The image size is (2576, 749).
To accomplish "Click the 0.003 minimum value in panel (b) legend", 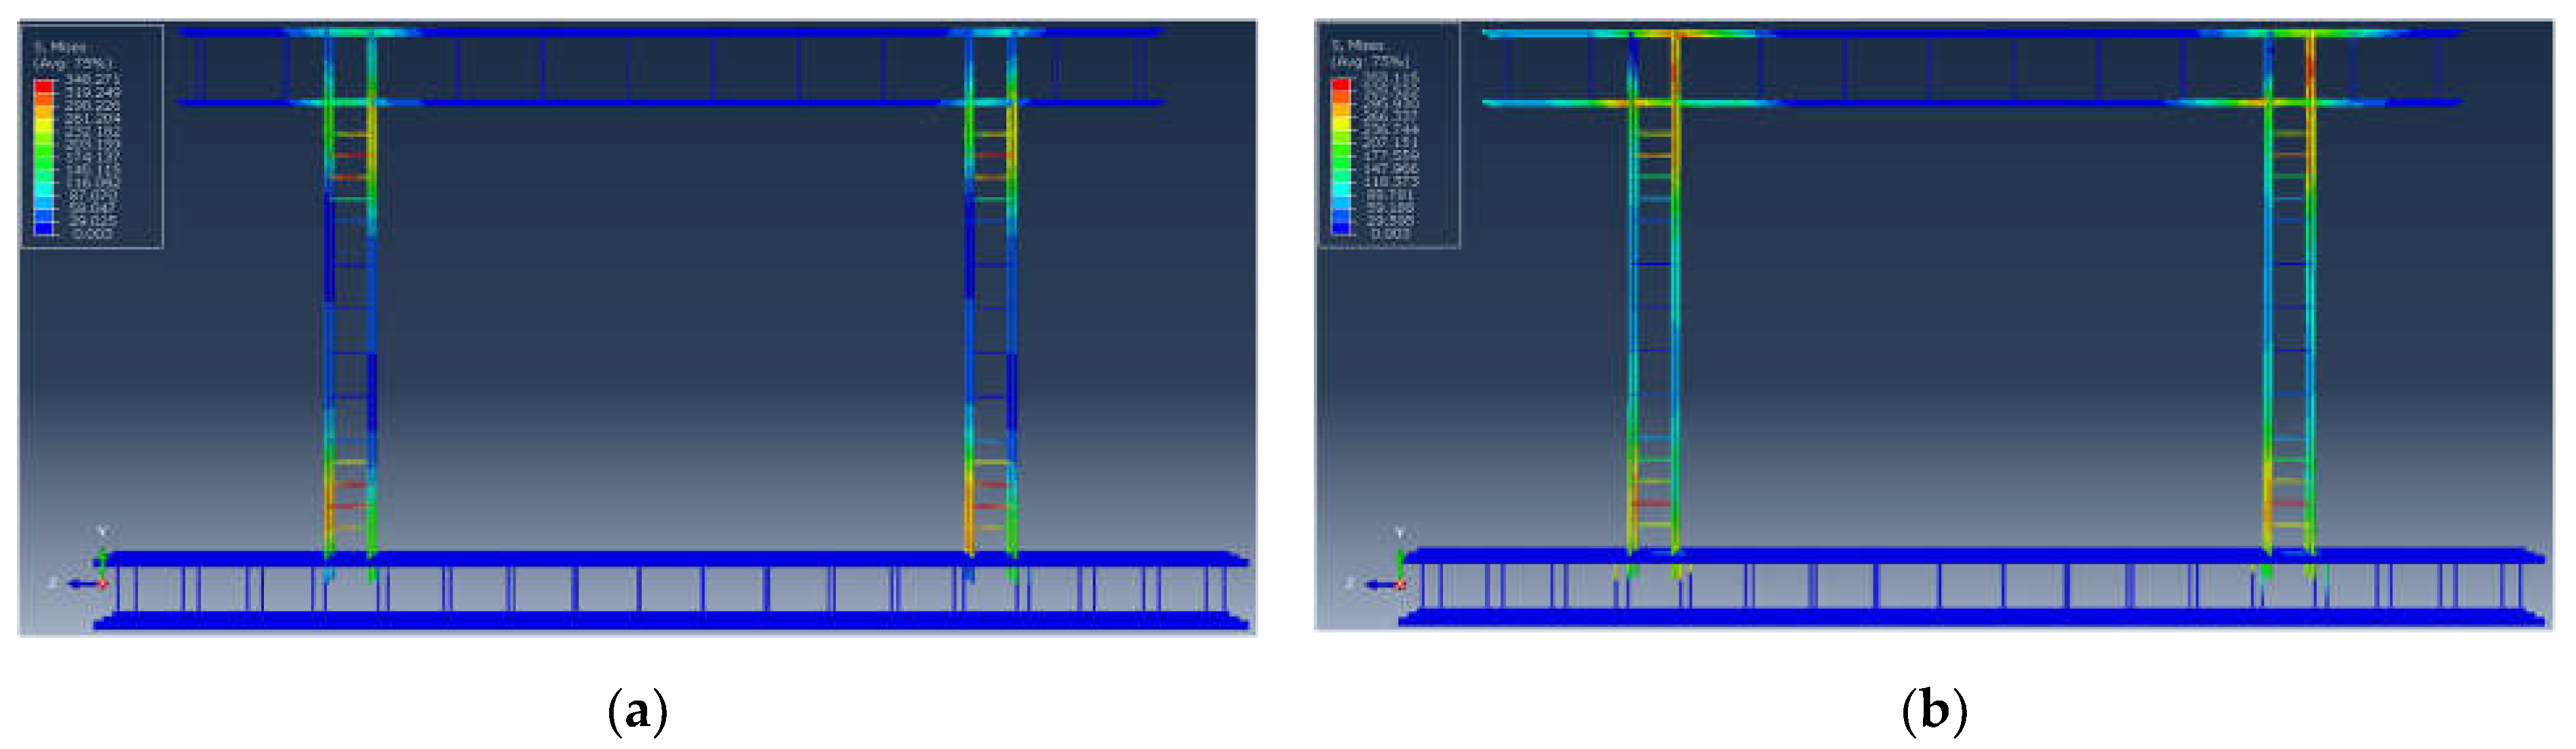I will [1389, 233].
